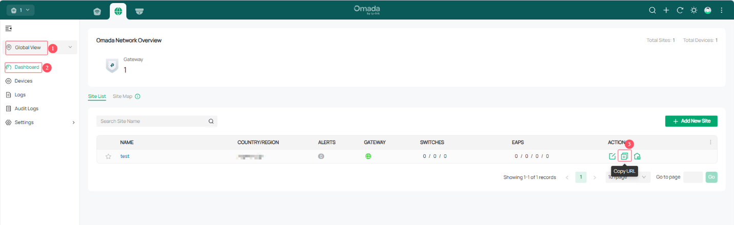The width and height of the screenshot is (734, 225).
Task: Click the house icon in the Action column
Action: pyautogui.click(x=637, y=156)
